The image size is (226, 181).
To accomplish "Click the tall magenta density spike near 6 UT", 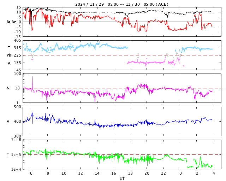I will pyautogui.click(x=32, y=83).
